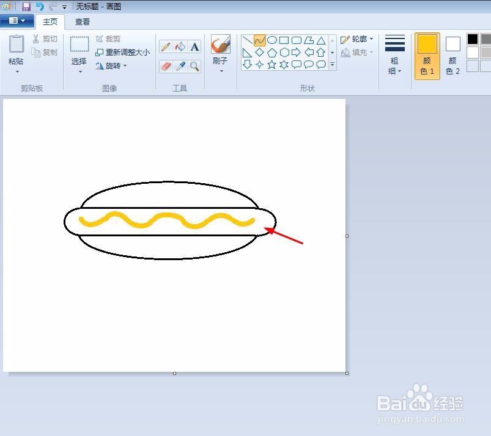The image size is (491, 436).
Task: Choose the Oval callout shape
Action: click(x=309, y=65)
